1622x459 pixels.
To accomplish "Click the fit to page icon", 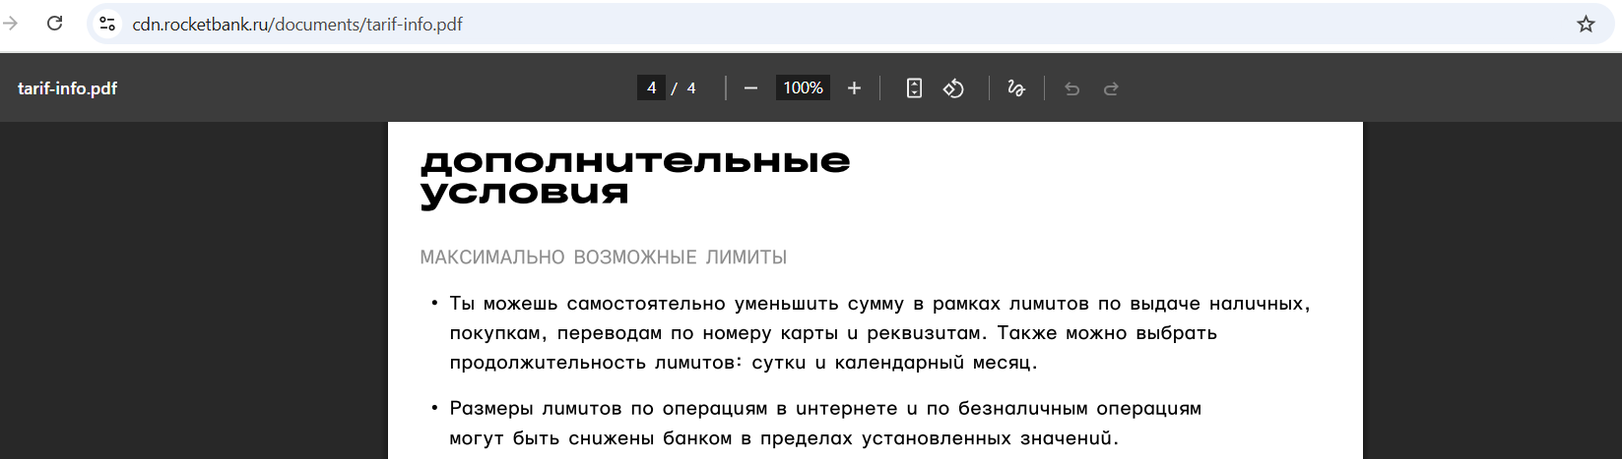I will click(914, 88).
